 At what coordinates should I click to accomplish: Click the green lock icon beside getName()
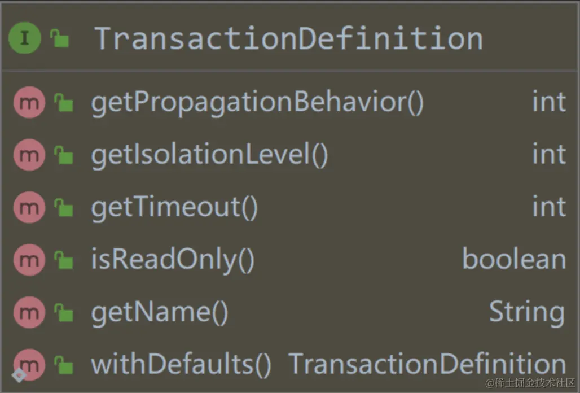[64, 312]
